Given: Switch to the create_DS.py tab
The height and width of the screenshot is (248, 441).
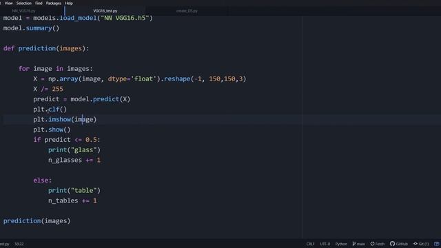Looking at the screenshot, I should pyautogui.click(x=187, y=11).
